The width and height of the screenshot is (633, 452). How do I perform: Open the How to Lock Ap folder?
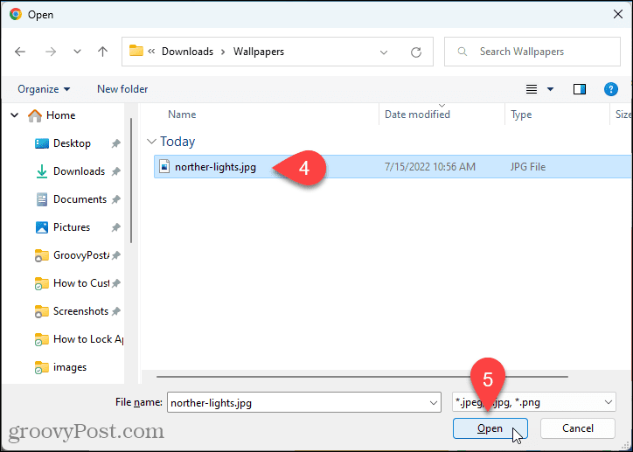(x=79, y=339)
